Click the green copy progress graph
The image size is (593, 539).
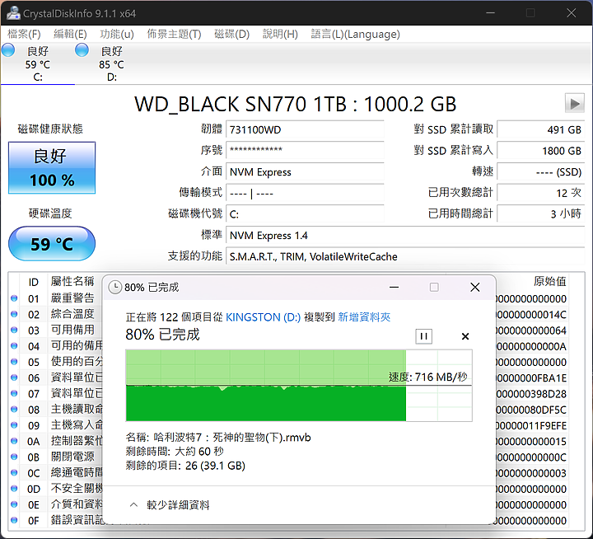pos(299,386)
